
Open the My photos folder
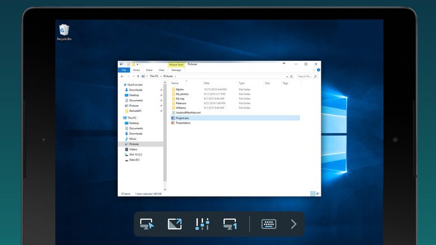[182, 94]
